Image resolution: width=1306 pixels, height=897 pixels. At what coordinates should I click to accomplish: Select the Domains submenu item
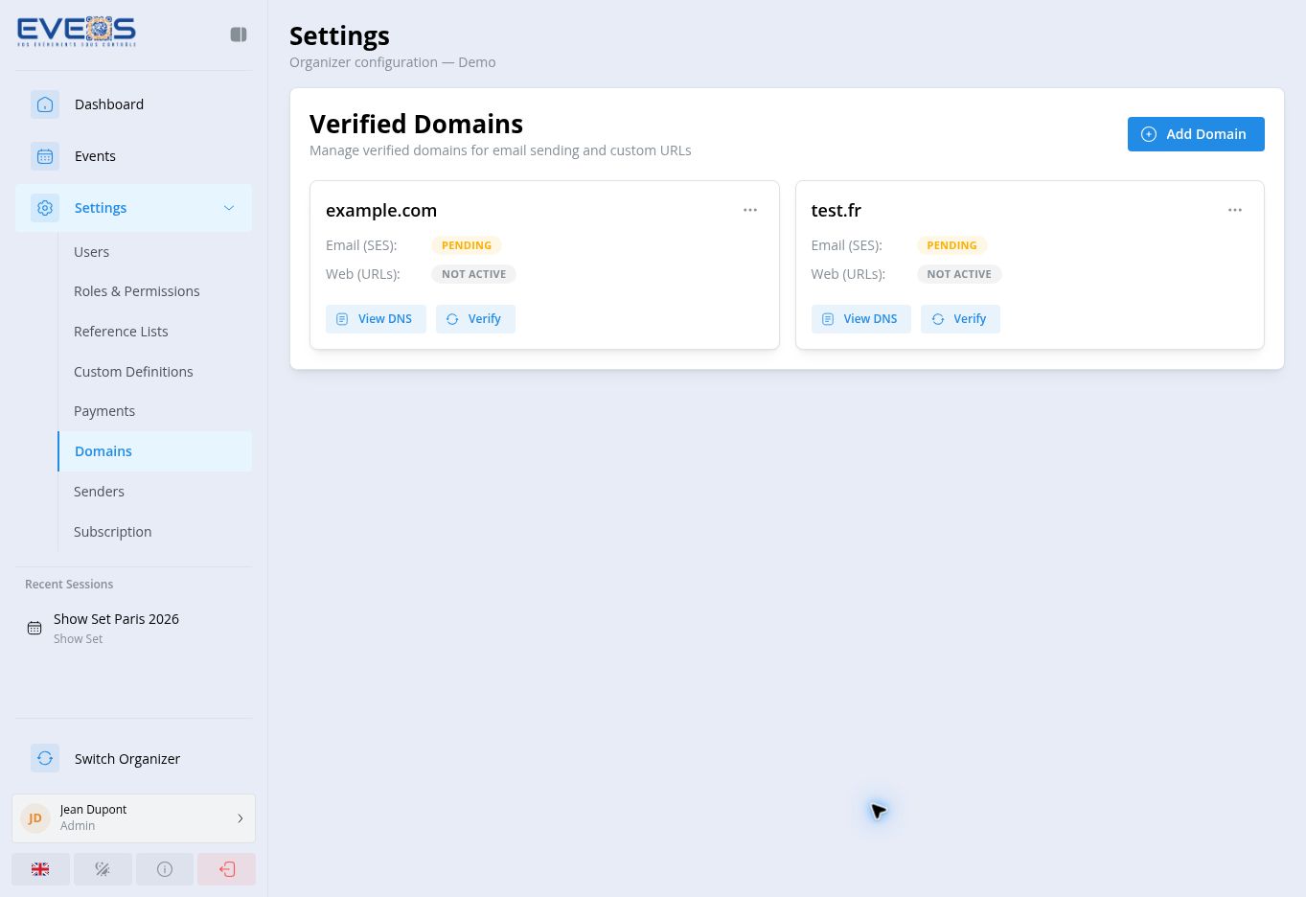[155, 451]
